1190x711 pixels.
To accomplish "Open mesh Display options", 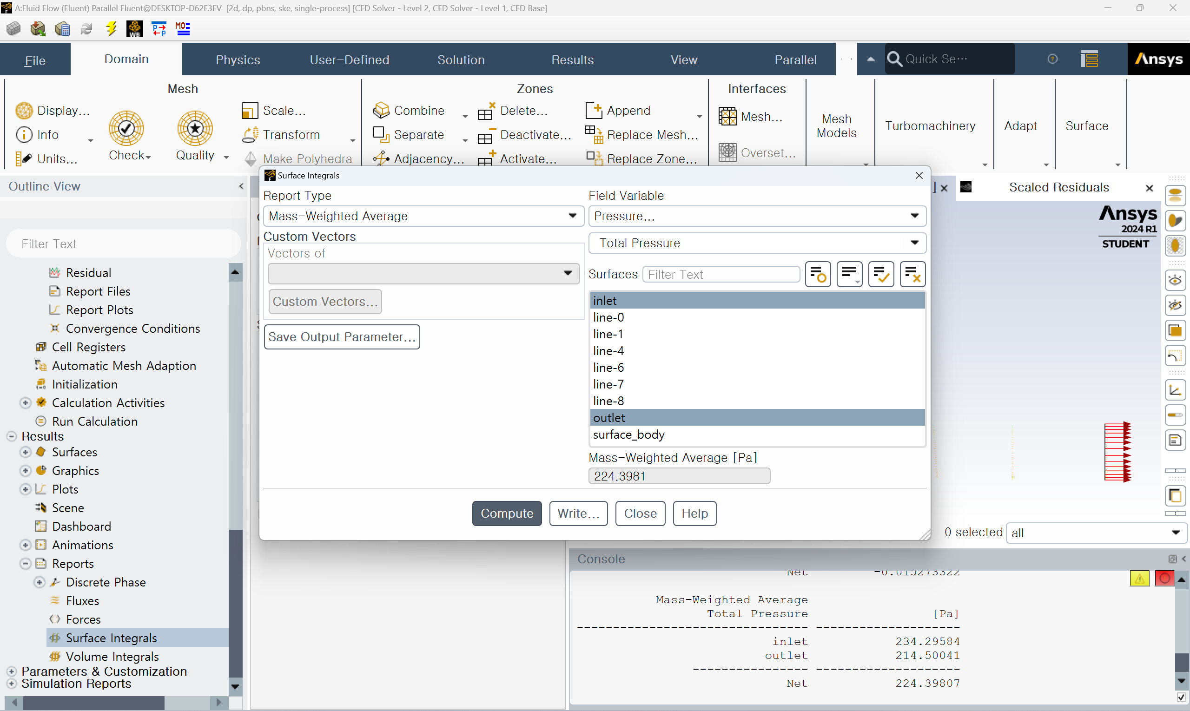I will (x=52, y=111).
